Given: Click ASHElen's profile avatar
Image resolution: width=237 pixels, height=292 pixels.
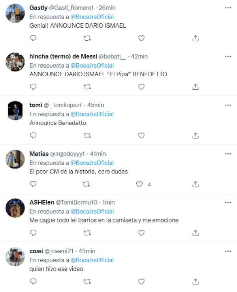Looking at the screenshot, I should (x=15, y=208).
